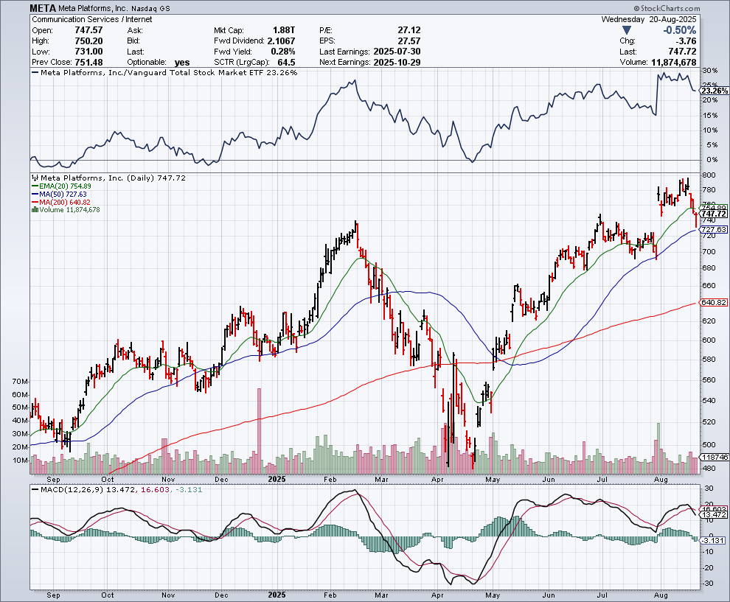Click the Optionable value yes
The image size is (730, 602).
pos(182,63)
